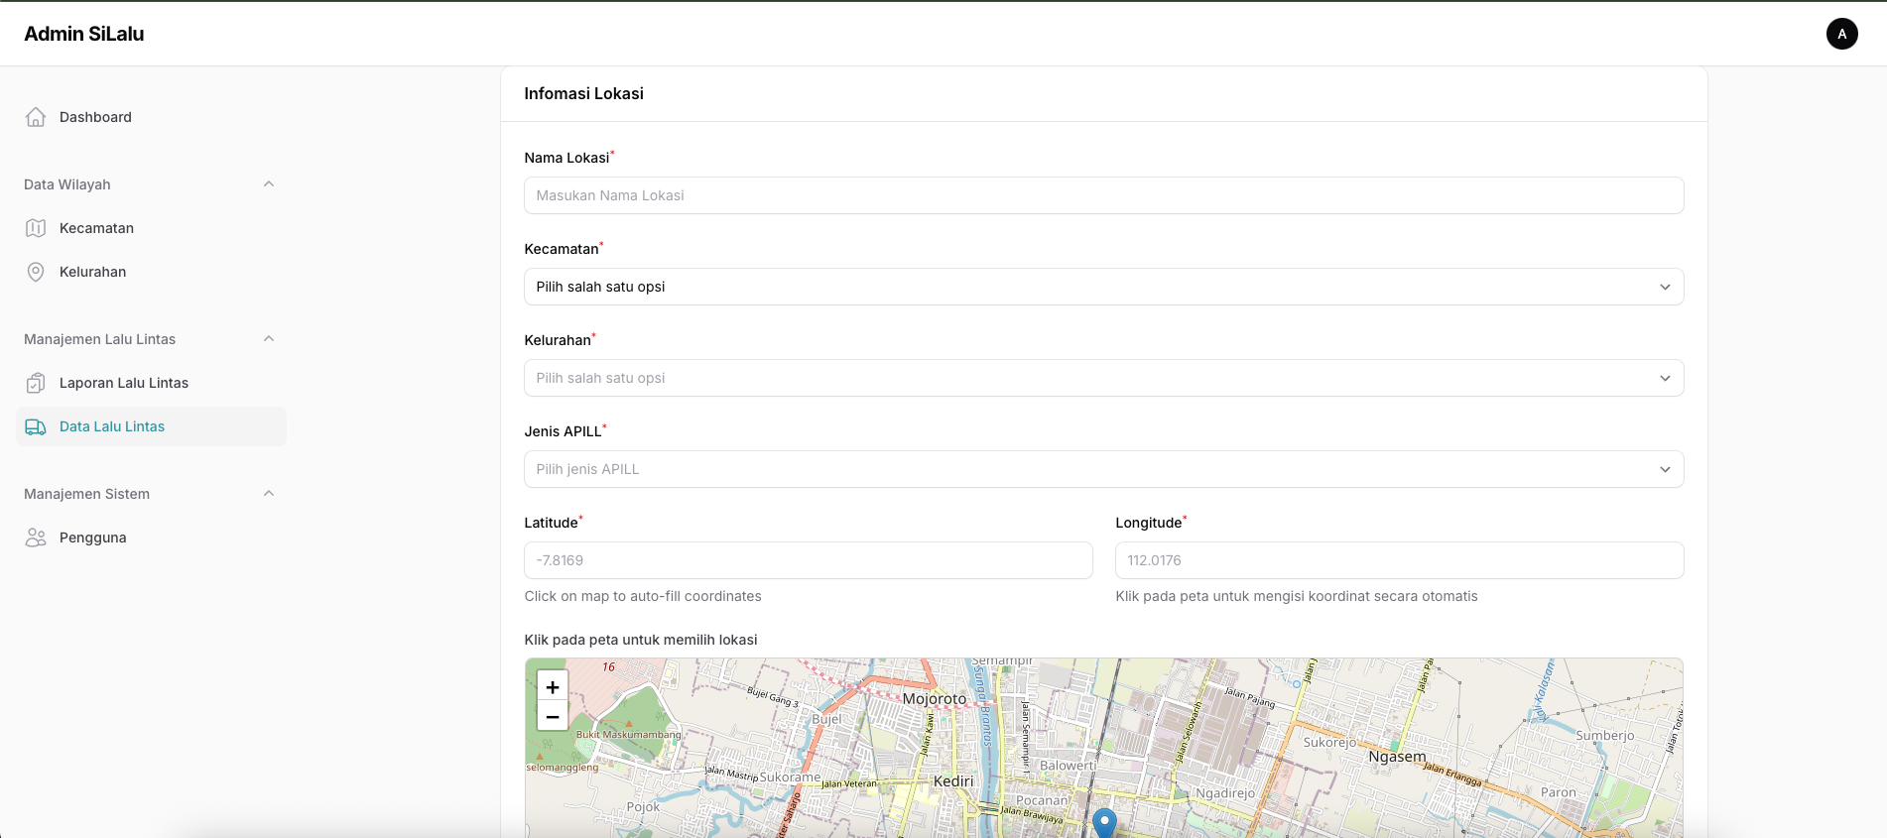
Task: Open the Kelurahan dropdown
Action: point(1103,378)
